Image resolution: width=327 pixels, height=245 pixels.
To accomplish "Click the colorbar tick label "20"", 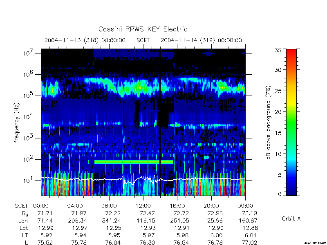I will click(278, 112).
